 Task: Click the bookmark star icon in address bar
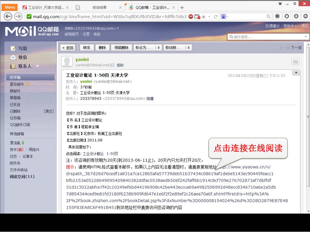click(x=204, y=17)
